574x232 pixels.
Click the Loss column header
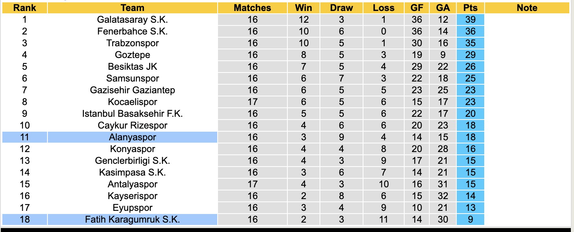383,8
